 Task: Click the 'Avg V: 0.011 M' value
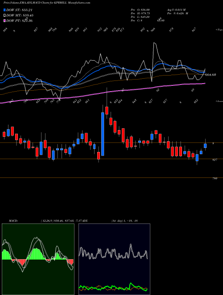(176, 9)
